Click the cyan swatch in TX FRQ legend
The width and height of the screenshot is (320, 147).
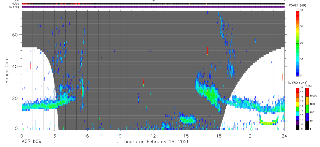tap(298, 113)
